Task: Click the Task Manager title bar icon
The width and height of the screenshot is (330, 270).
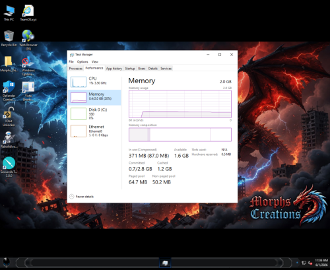Action: click(72, 55)
